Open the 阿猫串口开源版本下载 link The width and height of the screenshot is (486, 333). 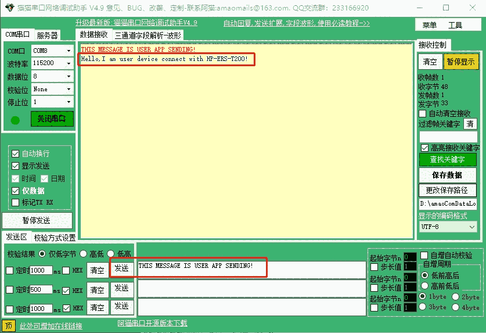pyautogui.click(x=152, y=324)
